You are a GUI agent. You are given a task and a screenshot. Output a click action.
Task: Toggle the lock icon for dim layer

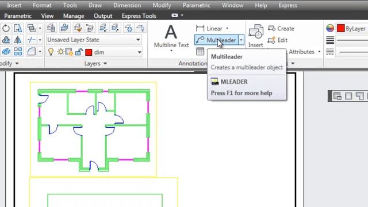(x=79, y=52)
